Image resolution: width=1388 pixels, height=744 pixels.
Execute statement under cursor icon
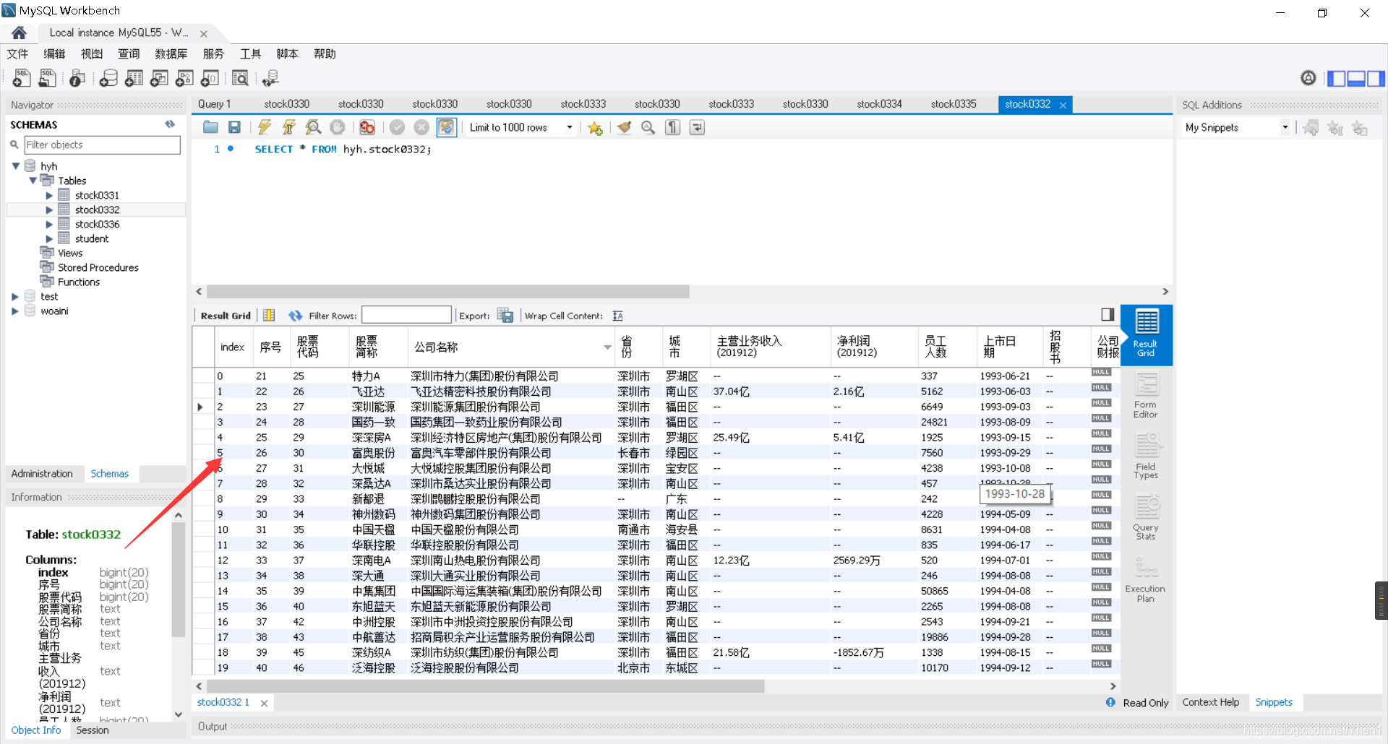pyautogui.click(x=288, y=127)
